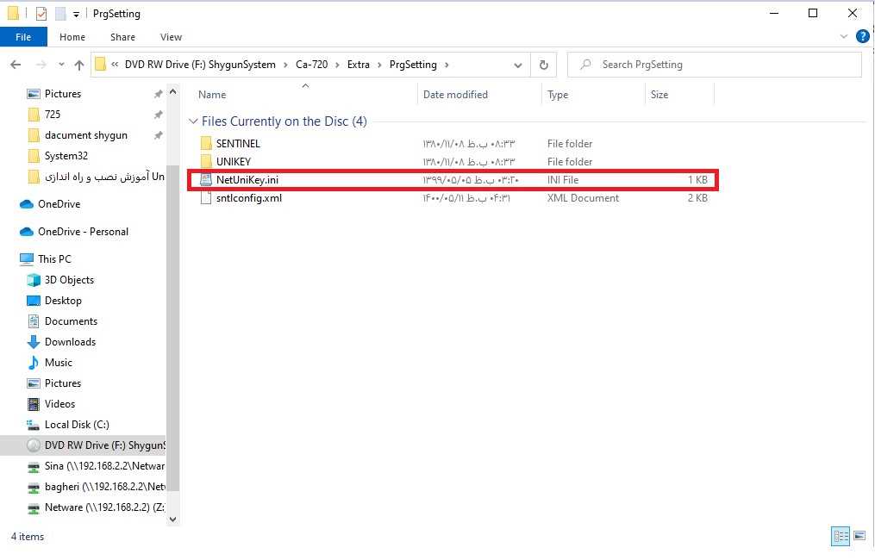Select the sntlconfig.xml file

pos(249,198)
